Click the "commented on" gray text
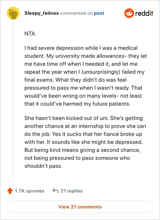Viewport: 160px width, 220px height. click(76, 13)
